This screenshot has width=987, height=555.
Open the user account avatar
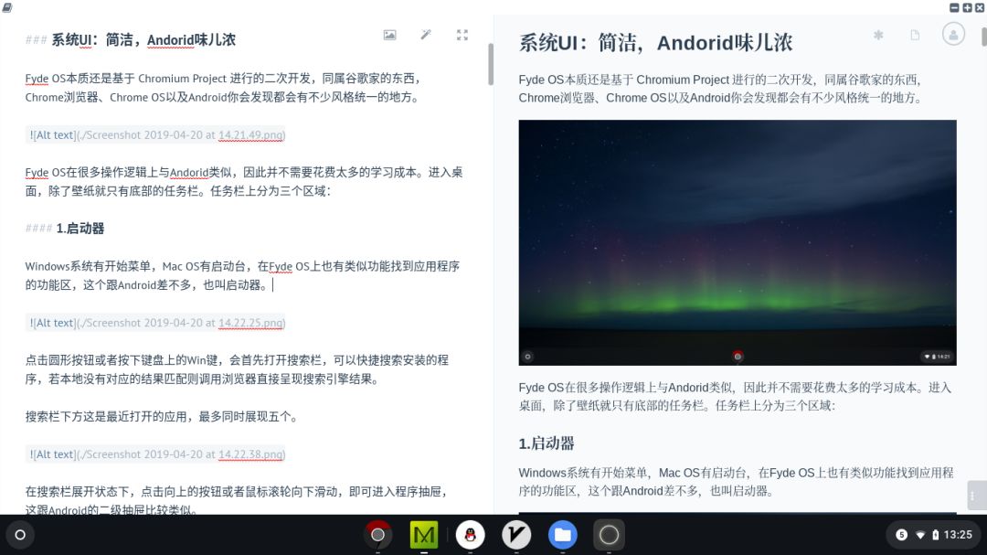tap(954, 35)
